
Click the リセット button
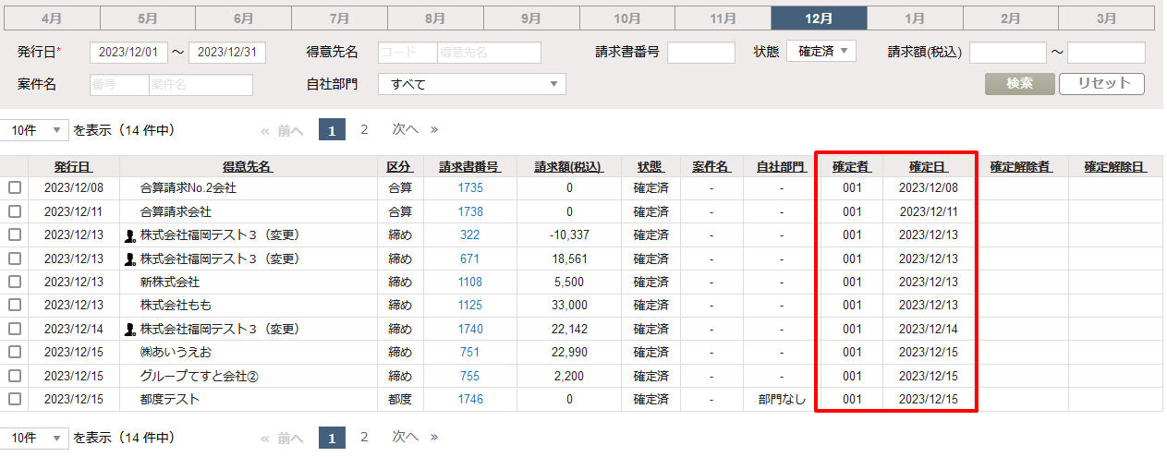[x=1100, y=83]
